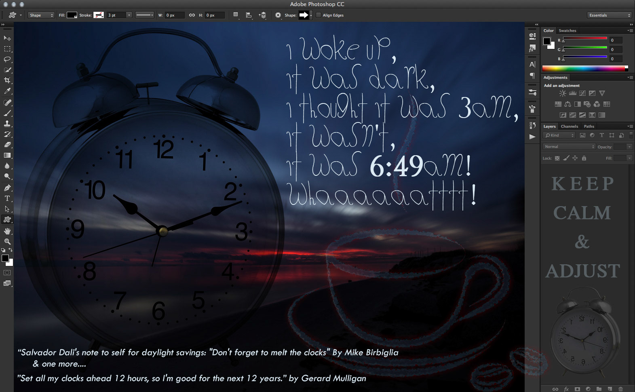Click the color spectrum ramp

(585, 68)
